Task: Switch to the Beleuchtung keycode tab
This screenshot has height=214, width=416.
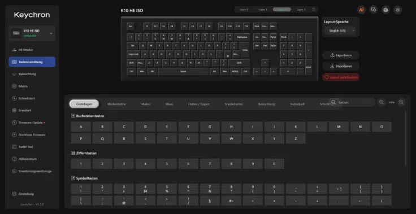Action: (x=266, y=104)
